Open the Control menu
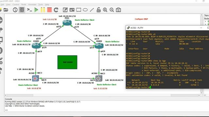 point(16,5)
